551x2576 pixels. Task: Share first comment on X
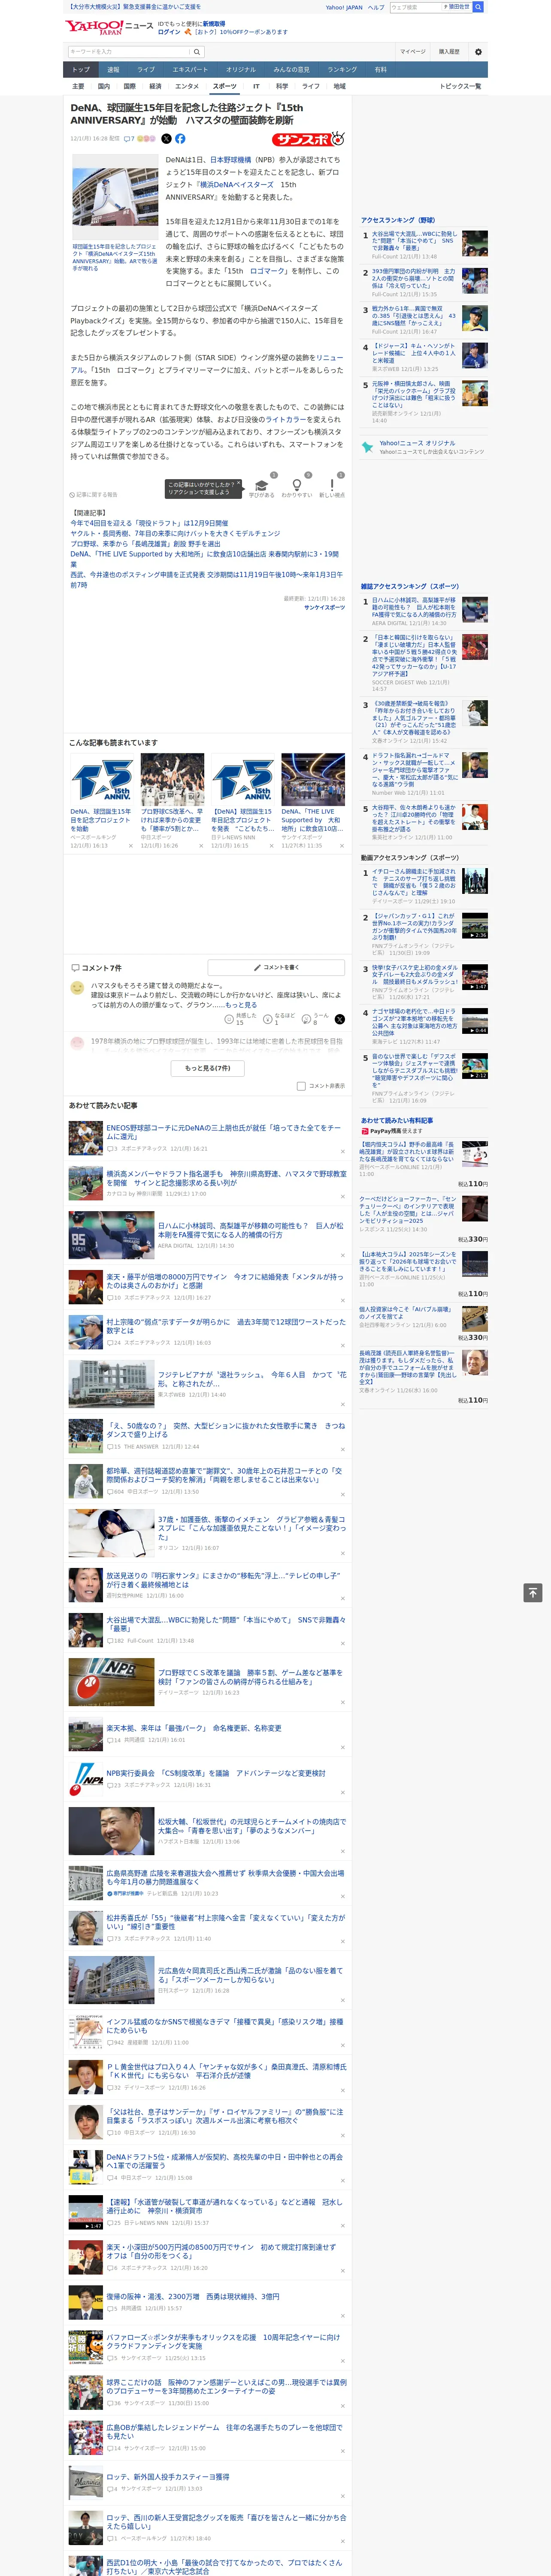click(340, 1019)
